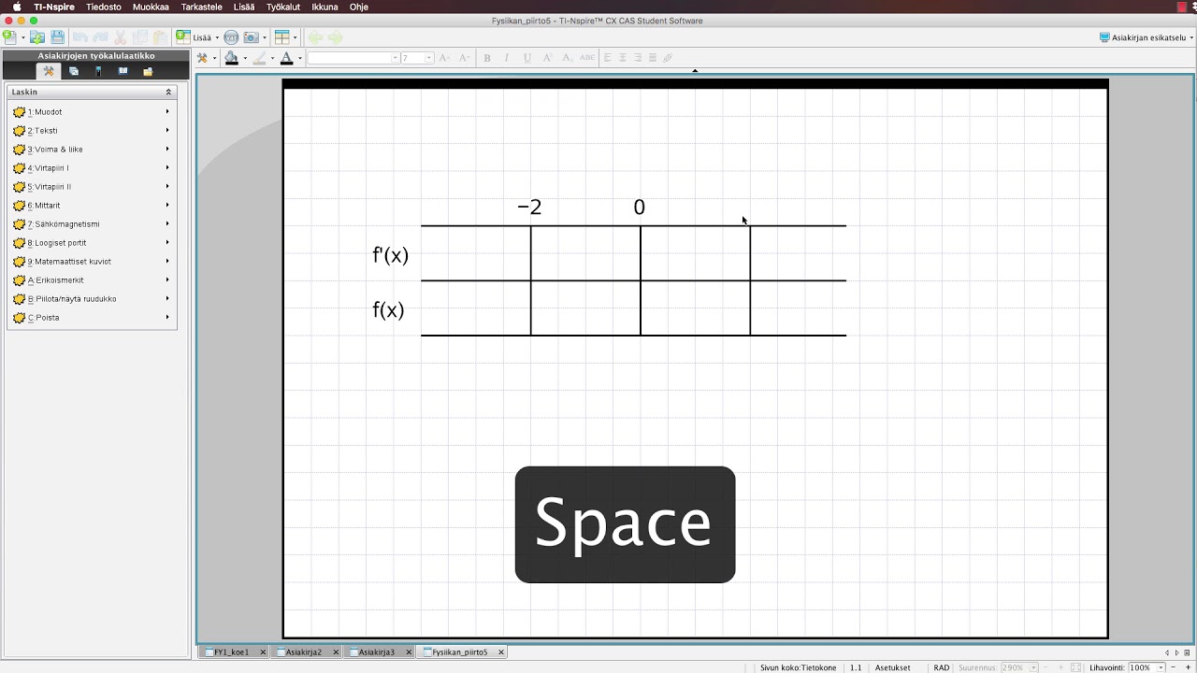Click the previous tab arrow at bottom right
Viewport: 1197px width, 673px height.
point(1167,652)
